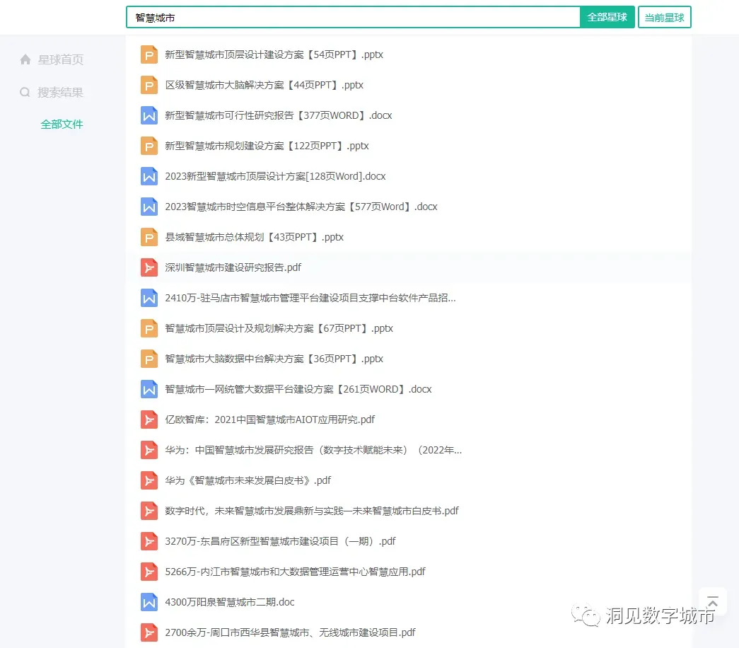Click PDF icon for 数字时代 未来智慧城市白皮书
This screenshot has width=739, height=648.
(149, 511)
